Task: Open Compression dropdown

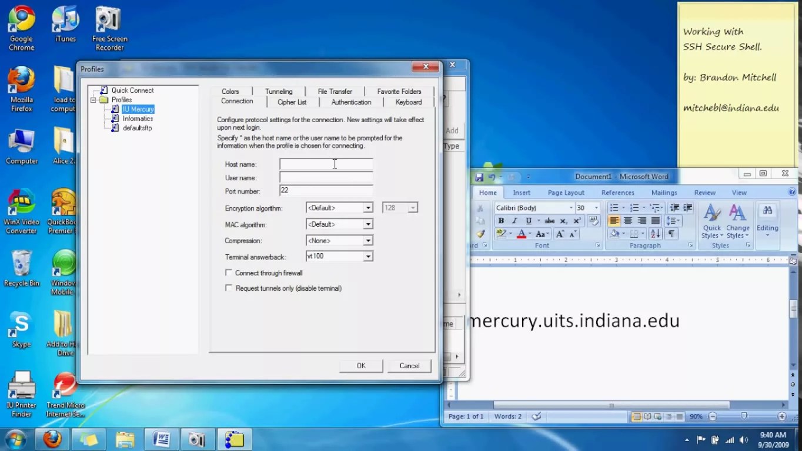Action: coord(368,241)
